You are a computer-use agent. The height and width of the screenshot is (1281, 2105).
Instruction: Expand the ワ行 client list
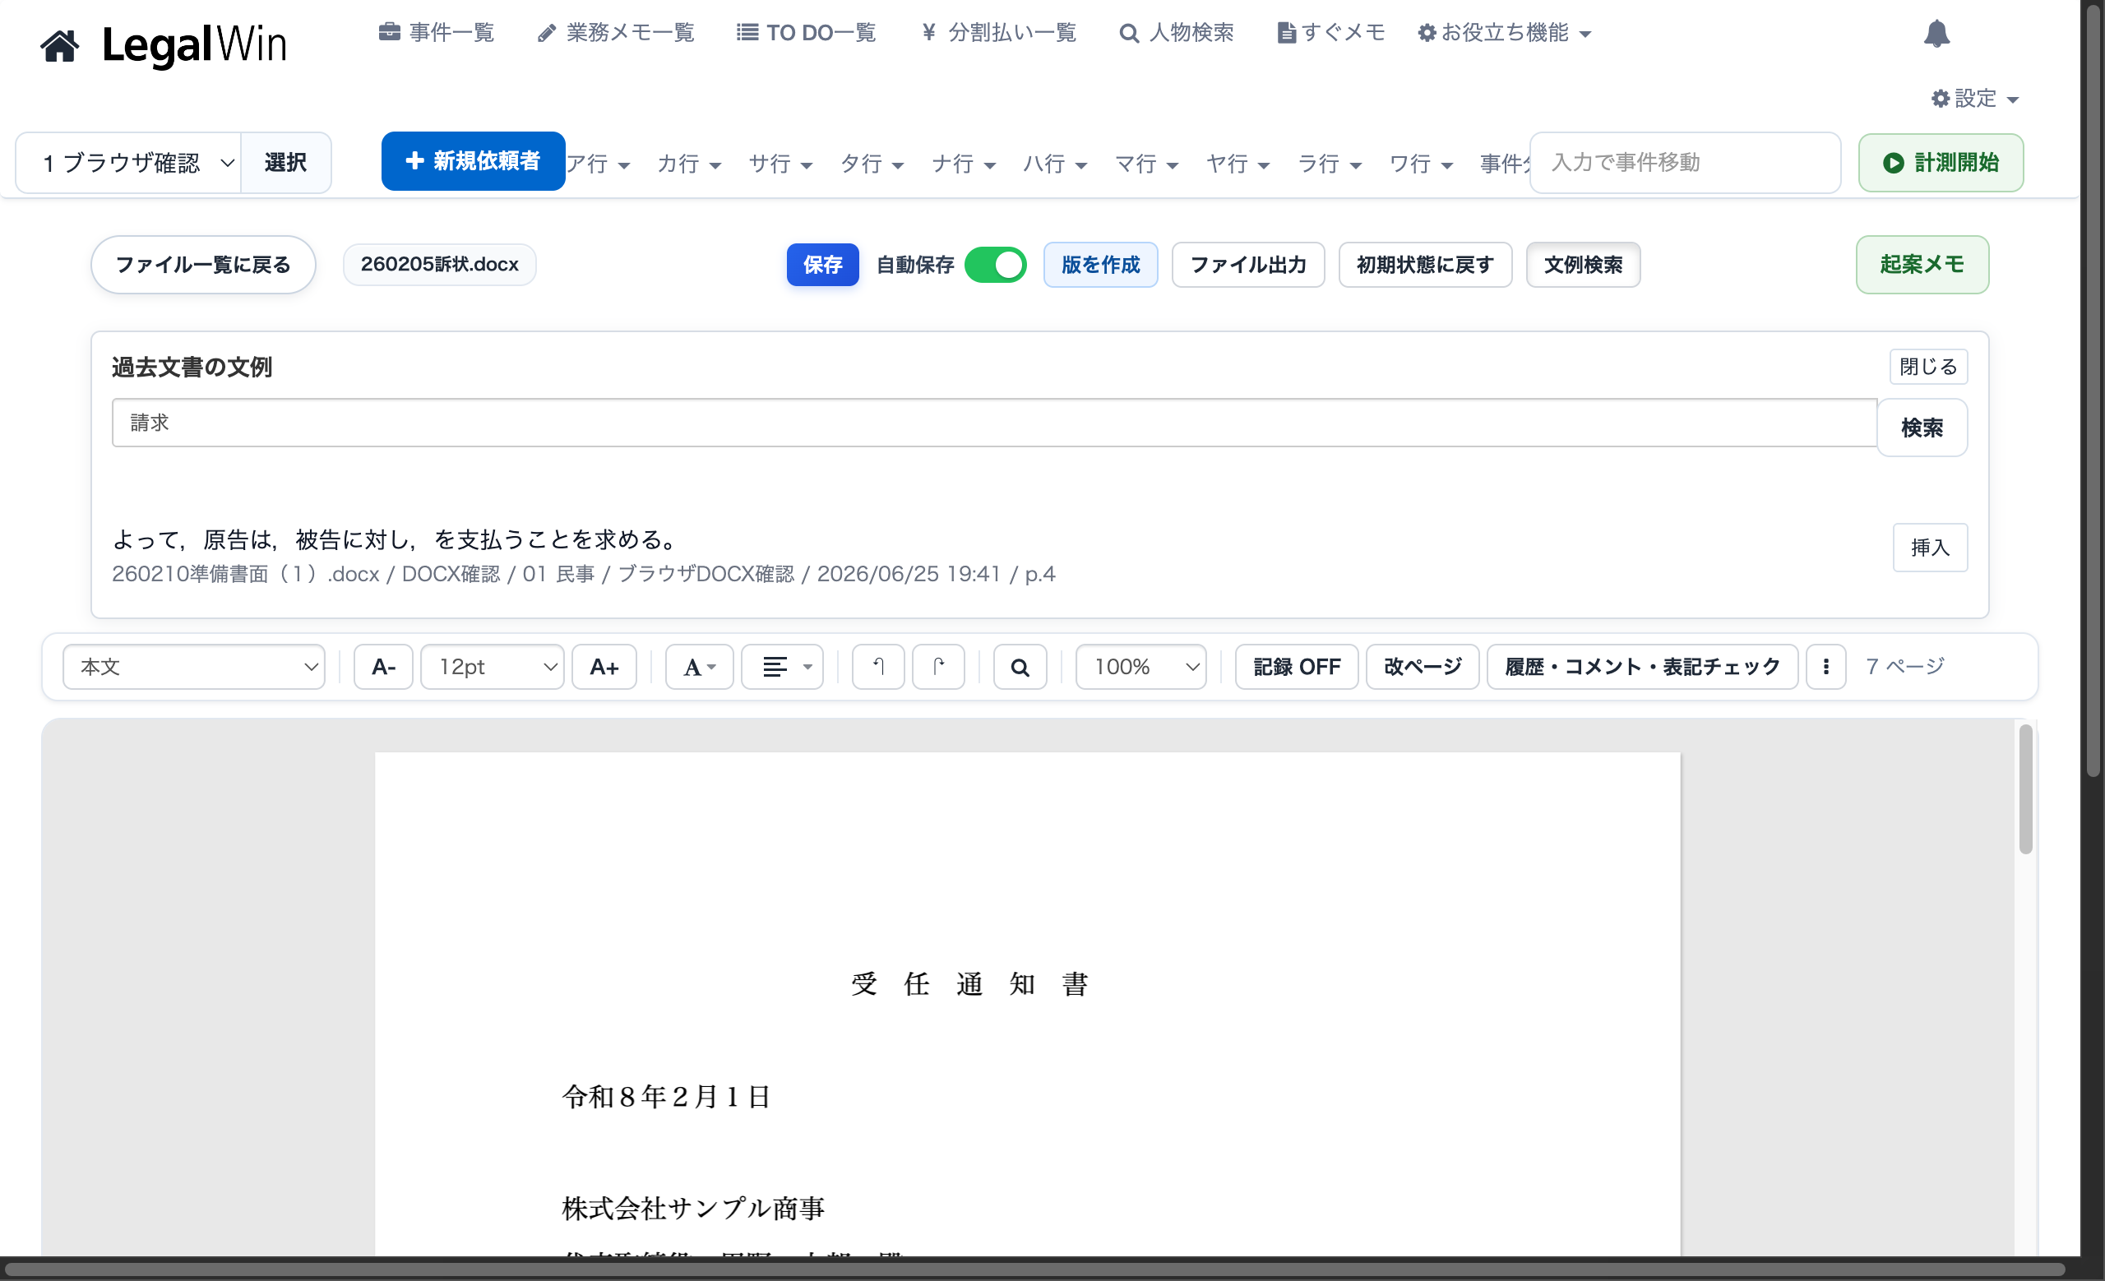click(x=1421, y=163)
